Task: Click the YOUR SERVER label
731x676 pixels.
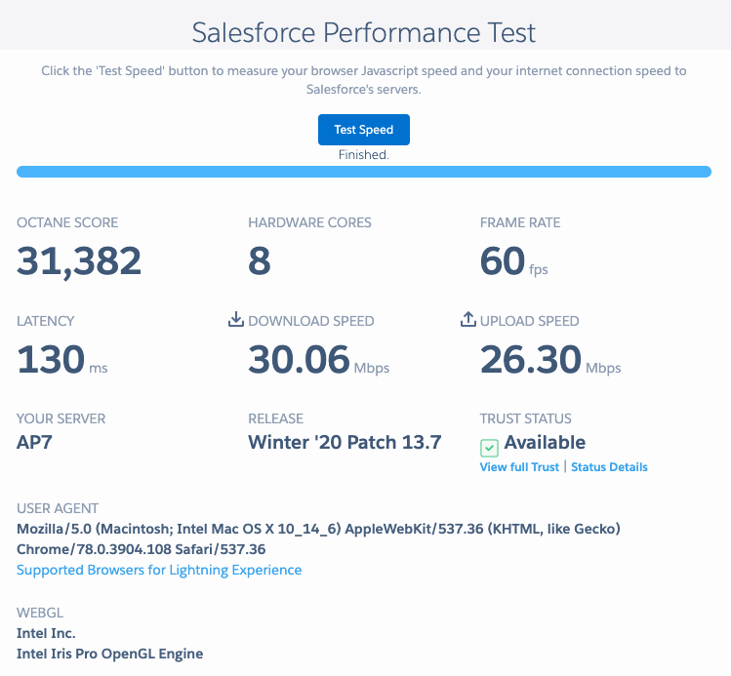Action: click(61, 418)
